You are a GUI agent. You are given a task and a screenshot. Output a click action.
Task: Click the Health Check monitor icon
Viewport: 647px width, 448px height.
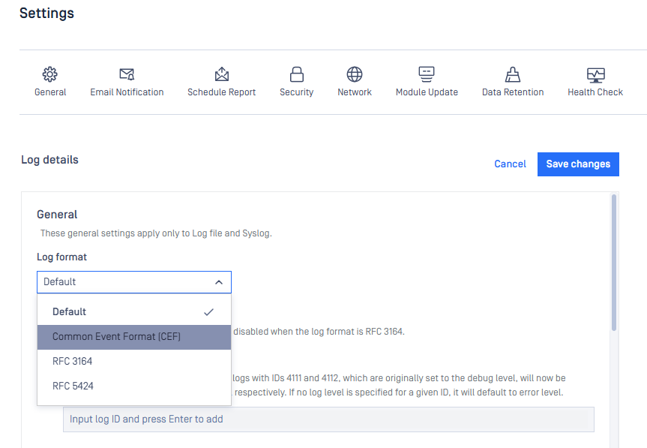(x=595, y=74)
